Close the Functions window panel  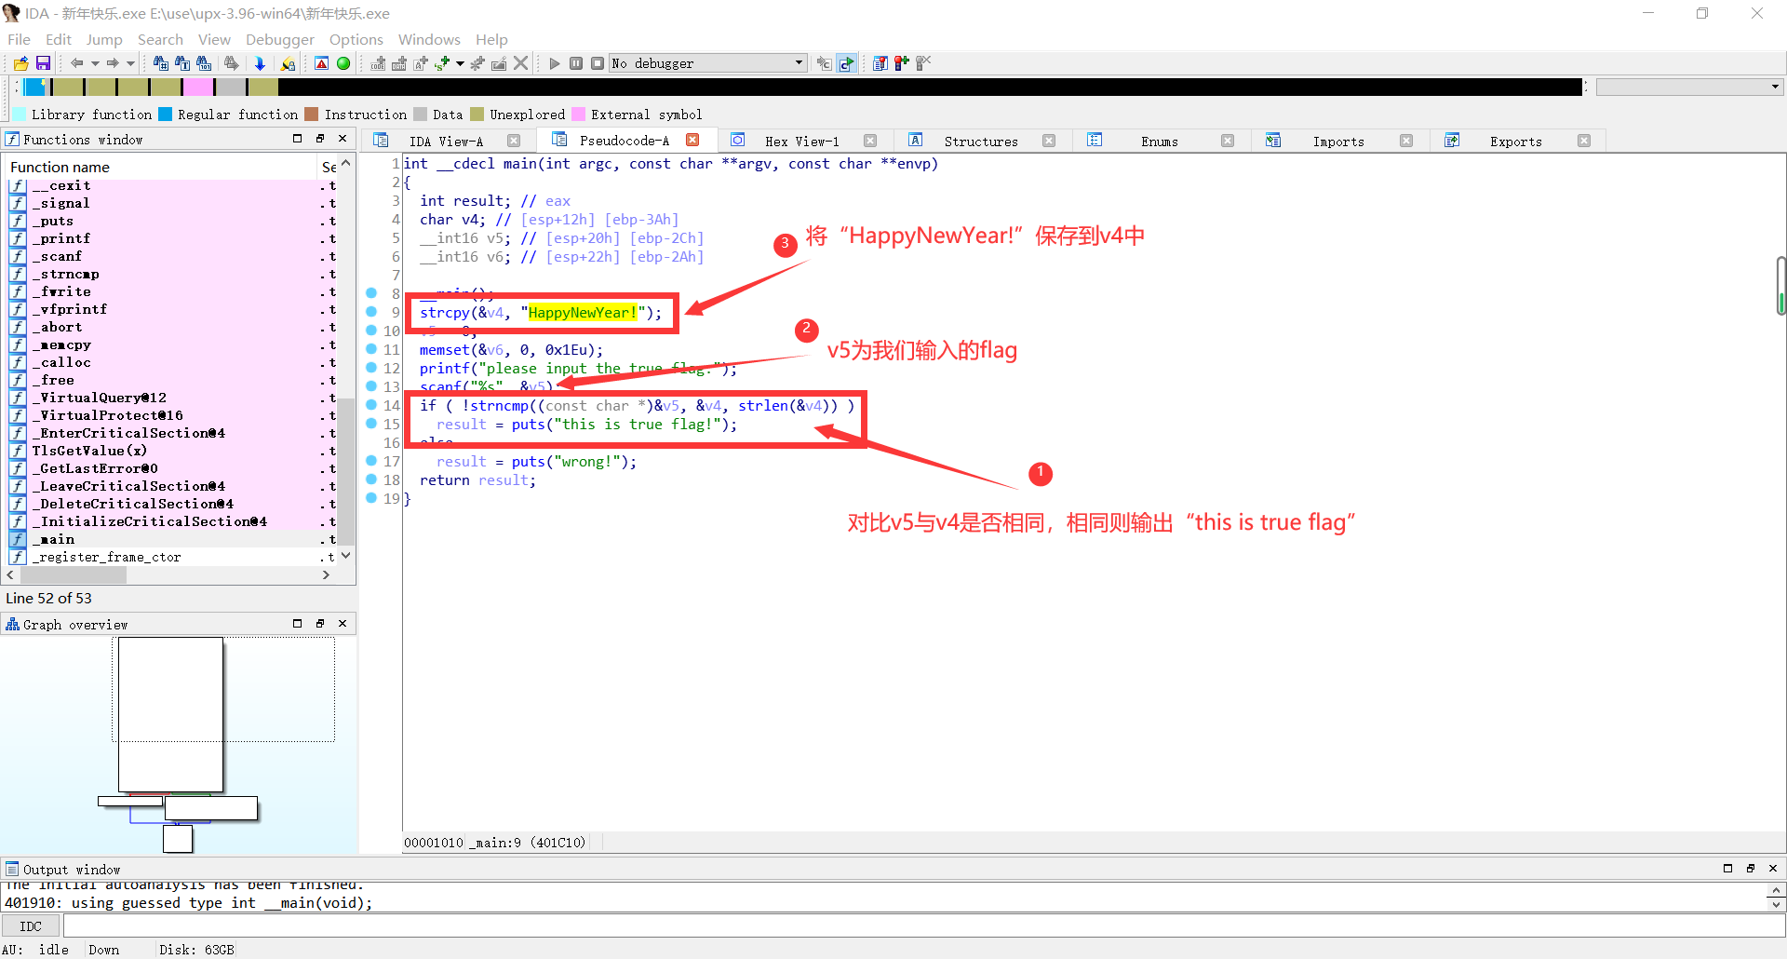pos(343,139)
